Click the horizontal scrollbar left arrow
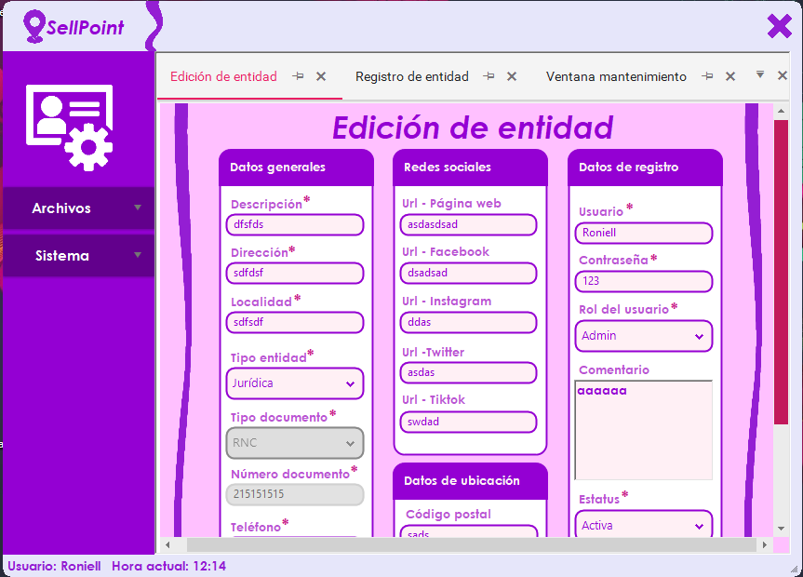This screenshot has width=803, height=577. point(167,544)
